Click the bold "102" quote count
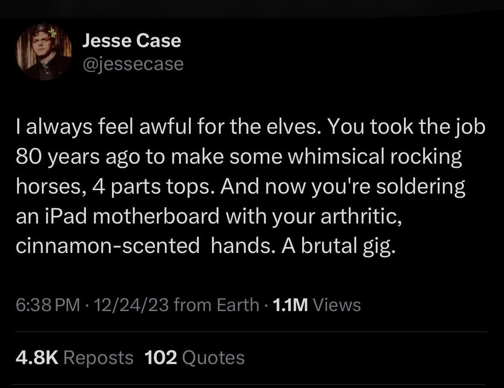Screen dimensions: 504x388 click(x=162, y=357)
